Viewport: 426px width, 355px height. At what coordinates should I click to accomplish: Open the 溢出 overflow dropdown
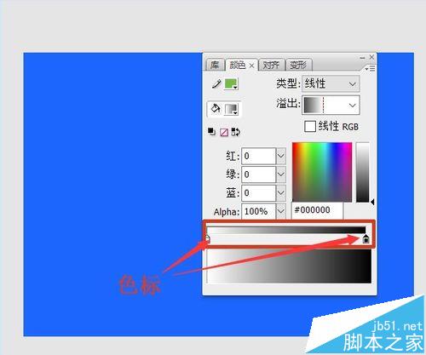pos(331,106)
